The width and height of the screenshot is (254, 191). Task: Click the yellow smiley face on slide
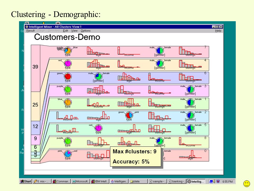click(247, 184)
